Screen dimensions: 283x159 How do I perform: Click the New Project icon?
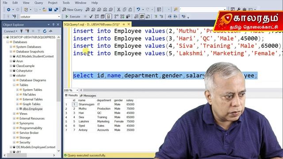coord(26,10)
